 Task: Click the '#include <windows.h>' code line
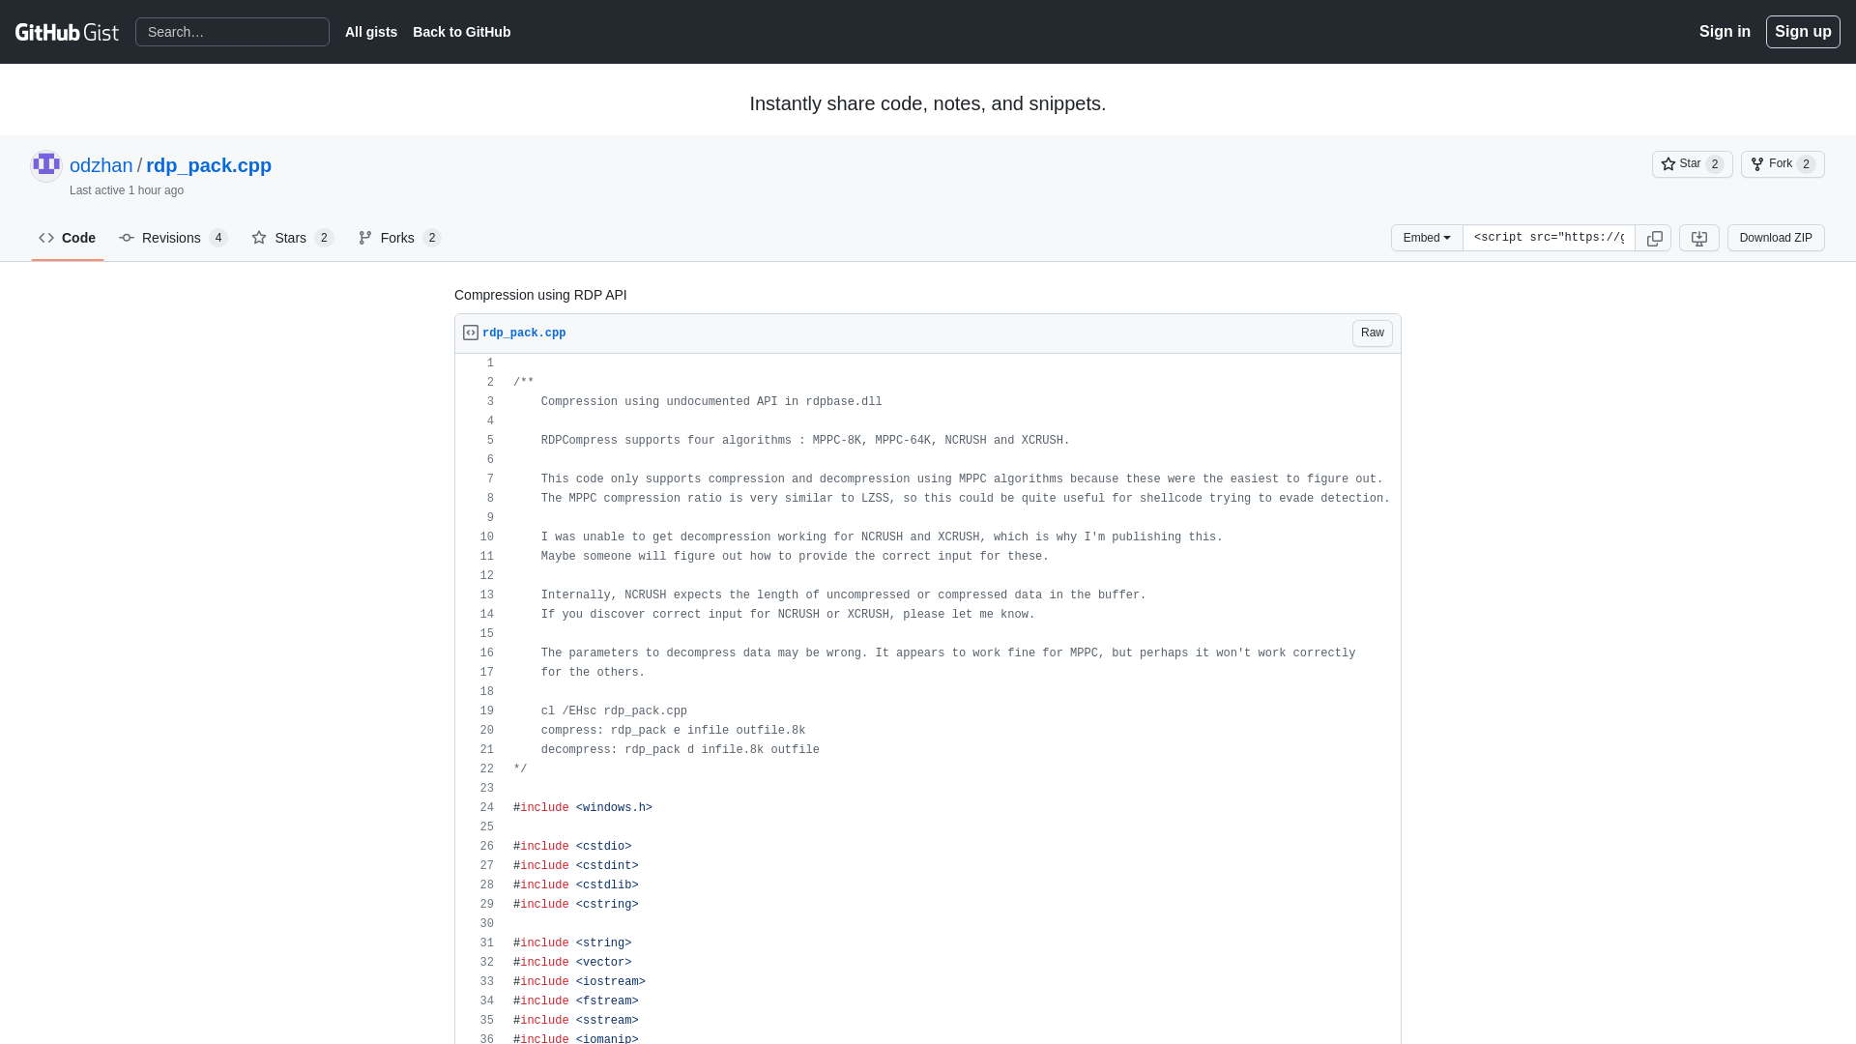[x=583, y=808]
